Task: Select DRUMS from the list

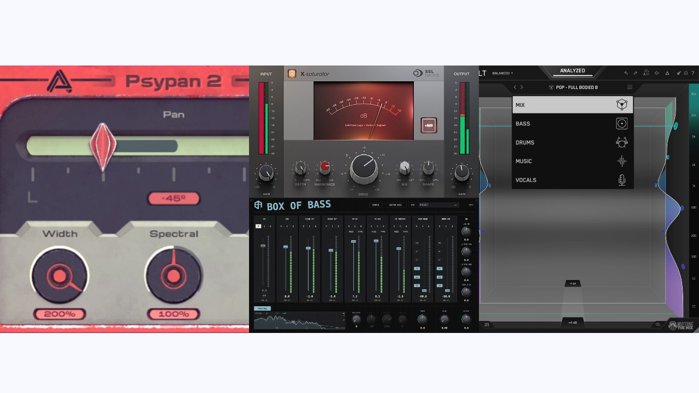Action: pos(572,142)
